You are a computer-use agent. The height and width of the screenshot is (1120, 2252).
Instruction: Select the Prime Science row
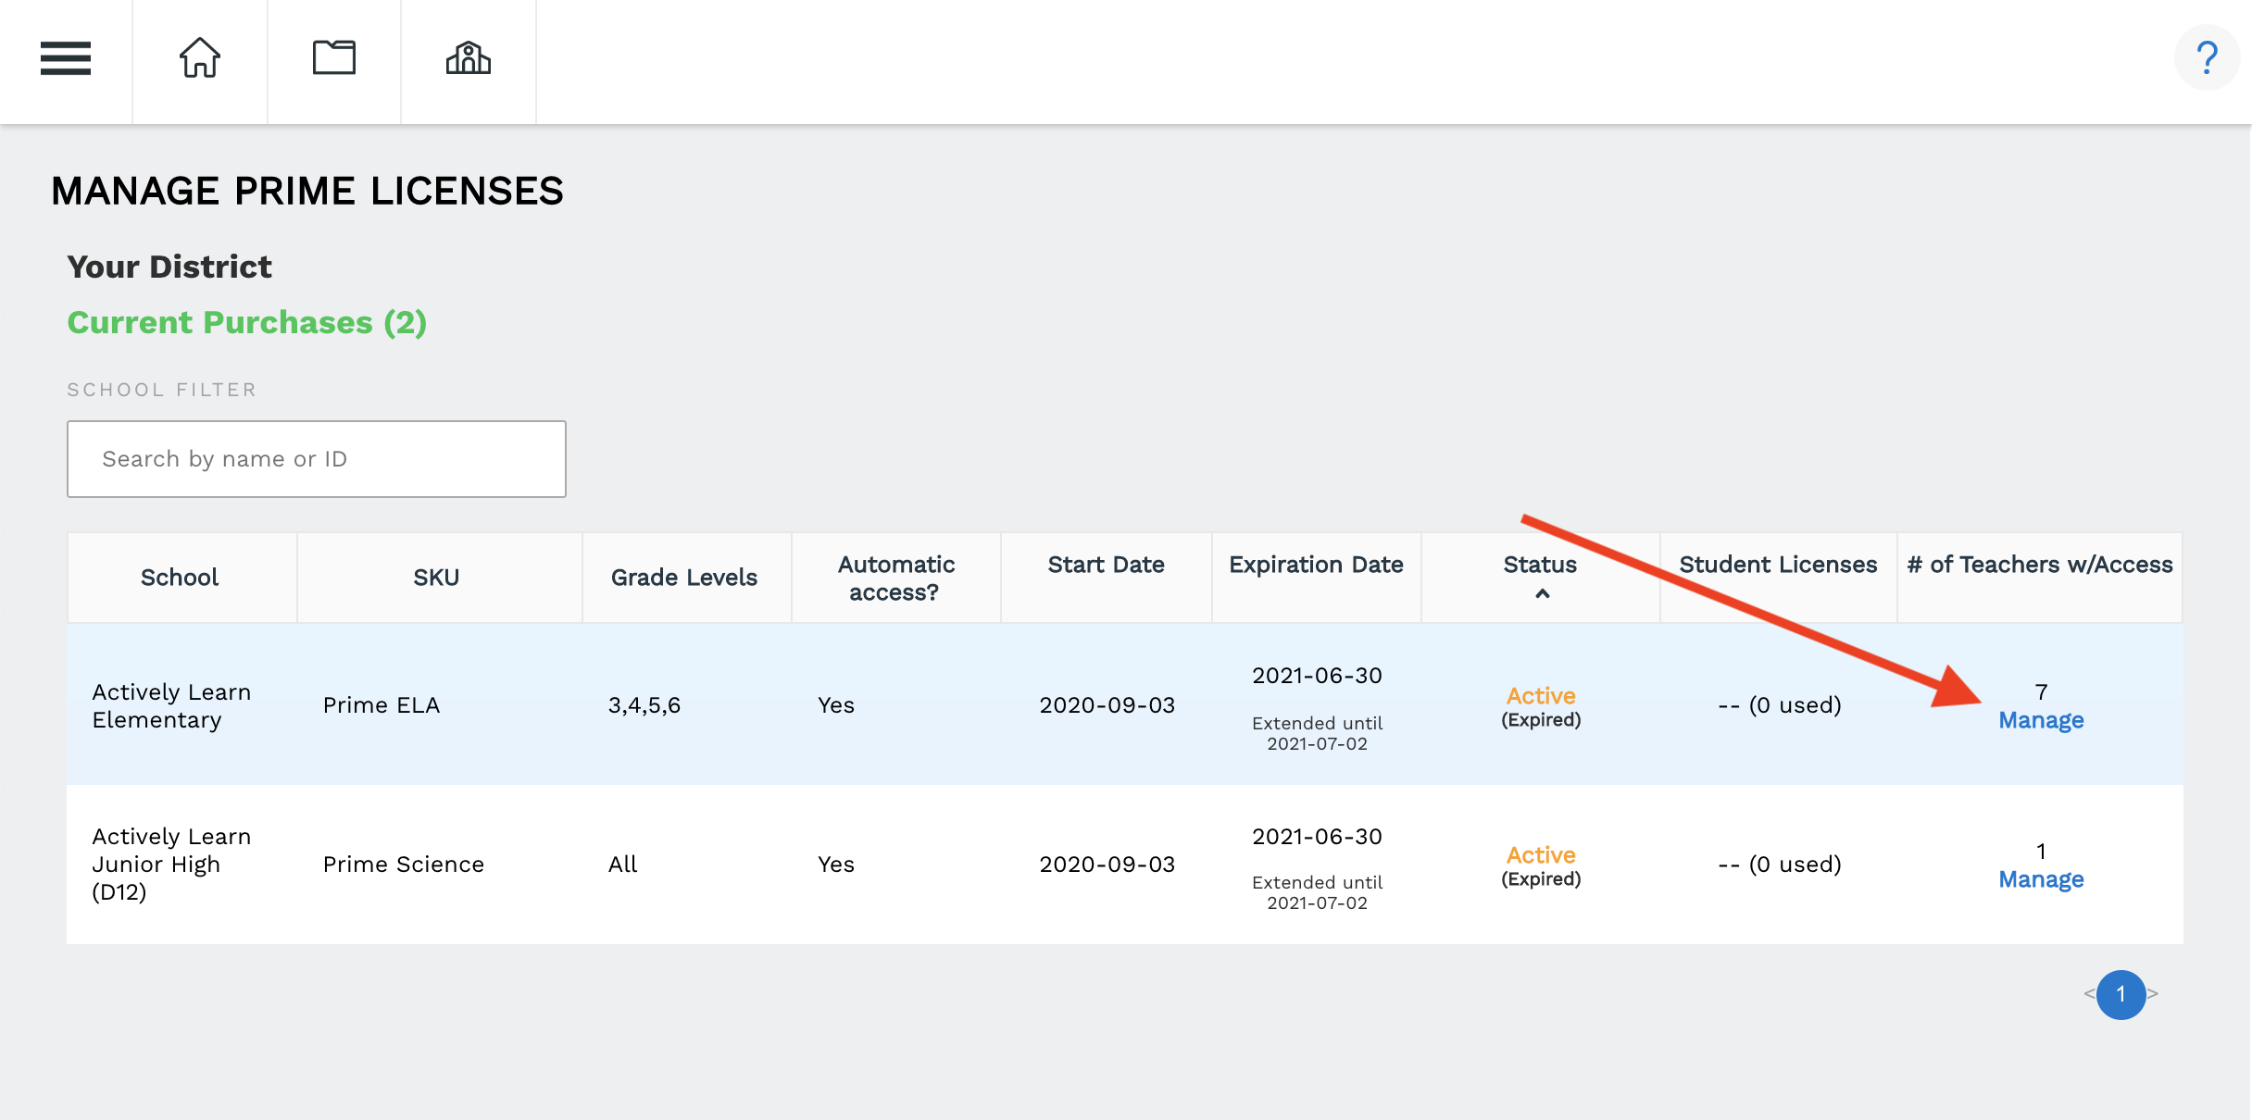pos(404,865)
